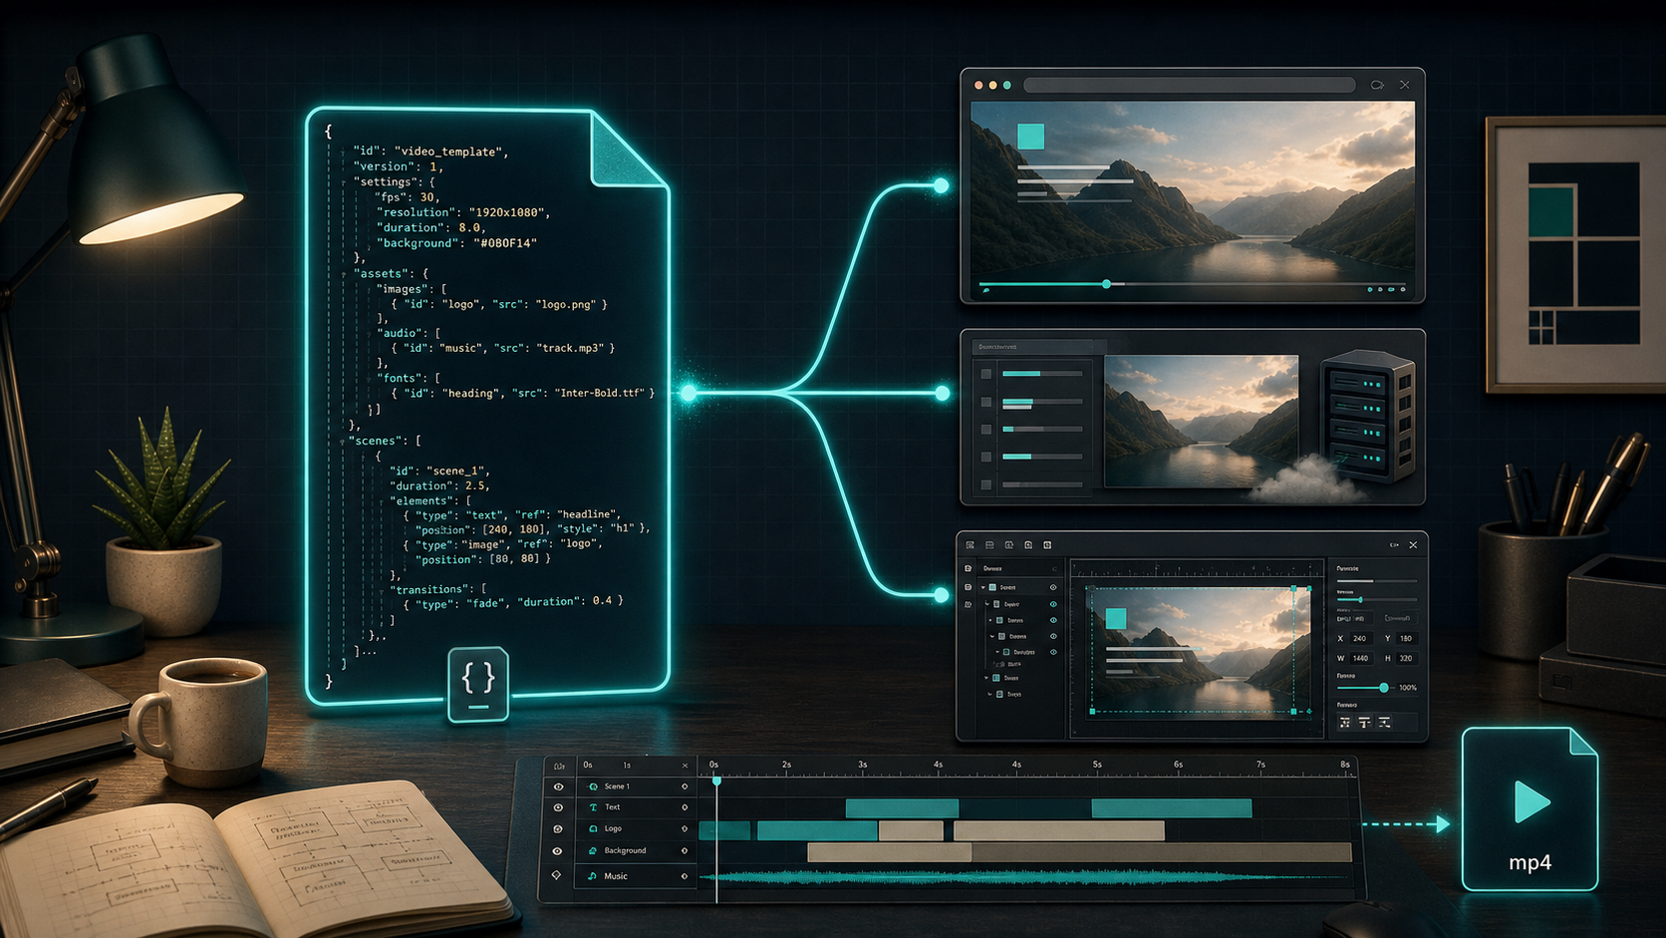Click the Scene 1 track icon in the timeline
This screenshot has height=938, width=1666.
(594, 786)
